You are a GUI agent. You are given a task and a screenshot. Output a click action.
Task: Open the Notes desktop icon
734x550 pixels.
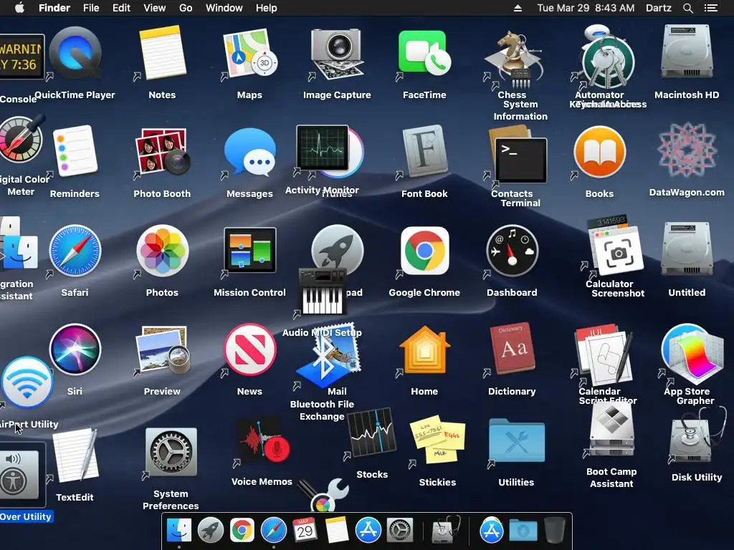pyautogui.click(x=163, y=53)
